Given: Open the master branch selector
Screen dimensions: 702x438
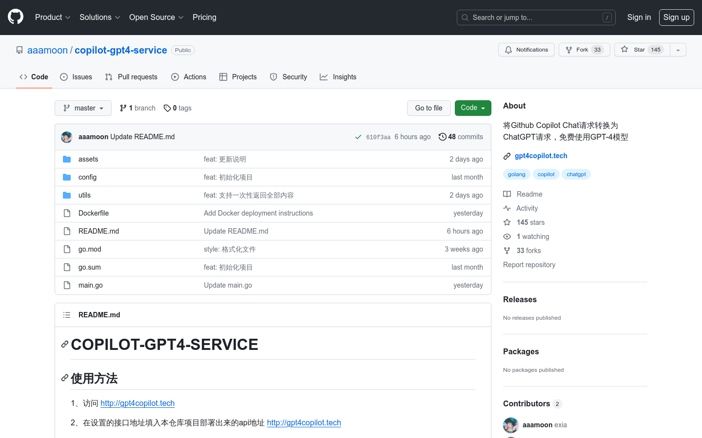Looking at the screenshot, I should pos(83,108).
